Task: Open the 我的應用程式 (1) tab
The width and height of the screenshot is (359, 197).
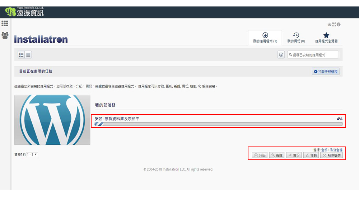Action: click(265, 38)
